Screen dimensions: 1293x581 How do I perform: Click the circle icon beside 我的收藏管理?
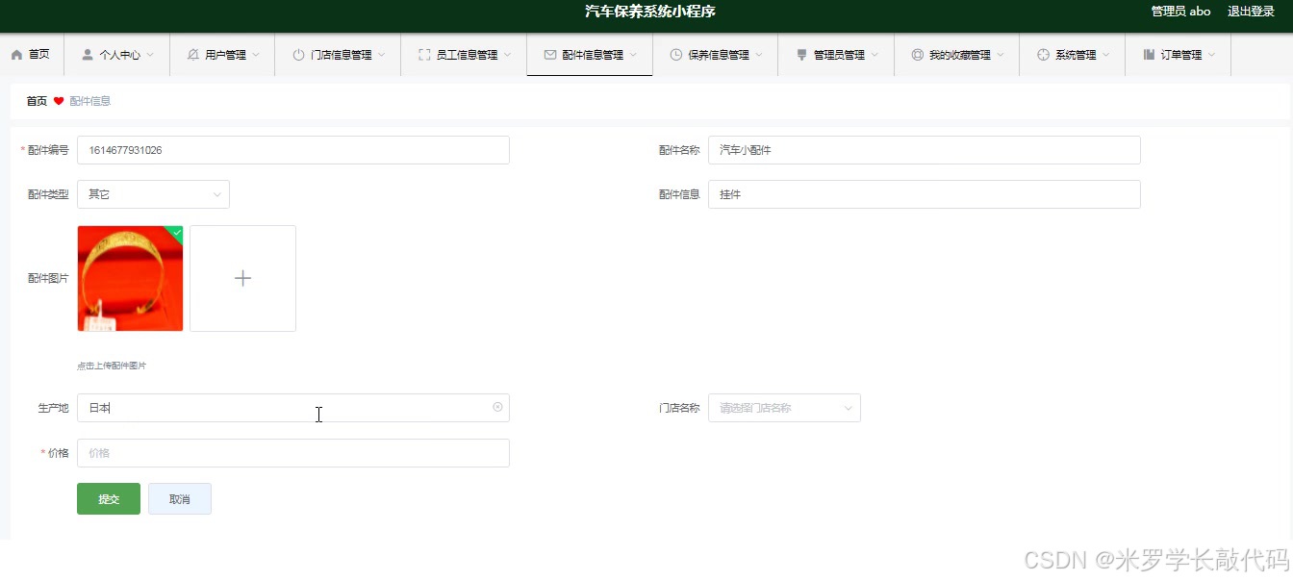(x=916, y=55)
